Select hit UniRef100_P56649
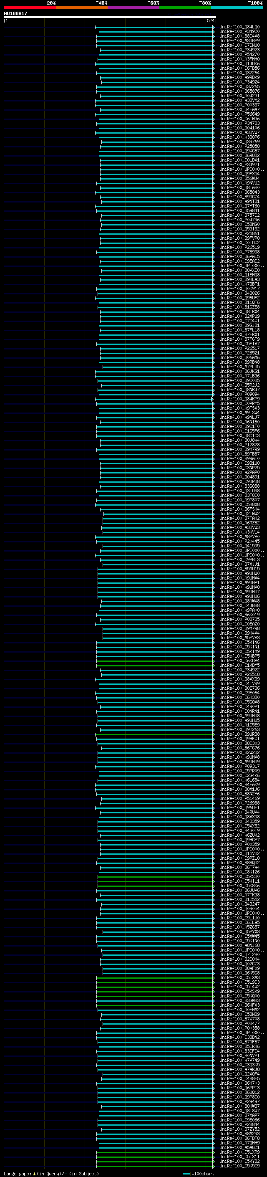The width and height of the screenshot is (267, 1177). pyautogui.click(x=239, y=114)
